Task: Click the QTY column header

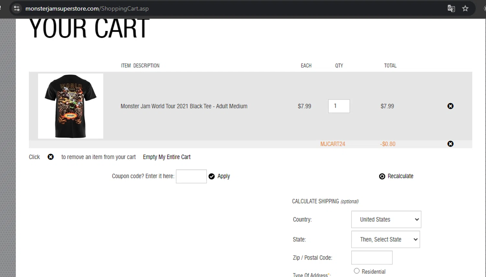Action: point(339,66)
